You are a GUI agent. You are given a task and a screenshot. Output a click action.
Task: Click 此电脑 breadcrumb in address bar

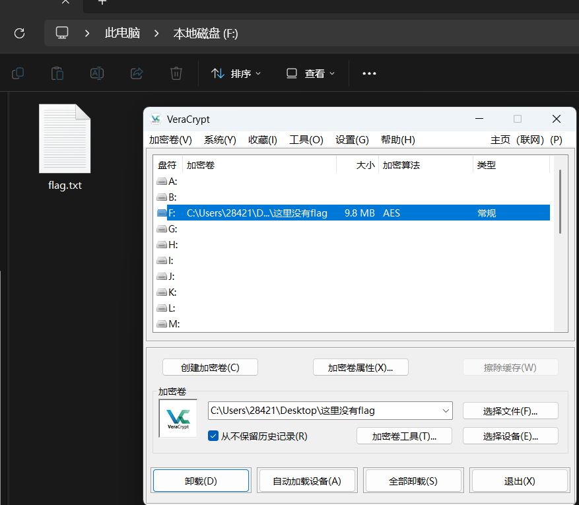(122, 33)
